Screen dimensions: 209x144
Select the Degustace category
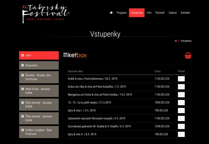point(39,65)
